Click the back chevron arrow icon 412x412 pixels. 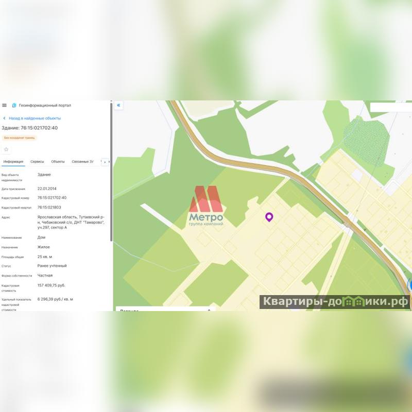click(4, 118)
